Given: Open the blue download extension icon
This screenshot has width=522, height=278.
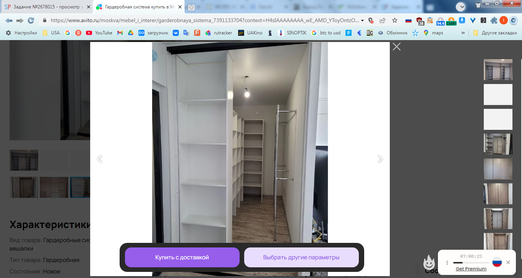Looking at the screenshot, I should 462,21.
